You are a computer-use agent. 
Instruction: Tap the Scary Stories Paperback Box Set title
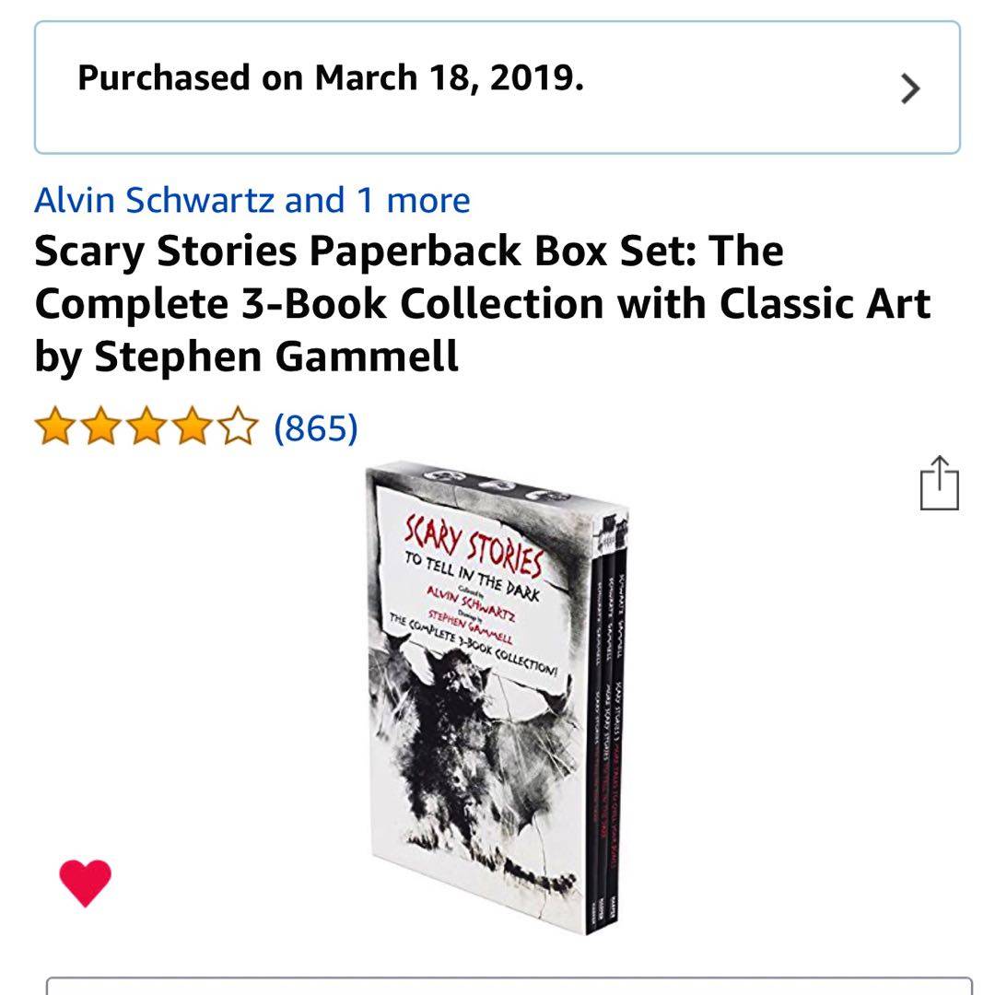[x=482, y=303]
